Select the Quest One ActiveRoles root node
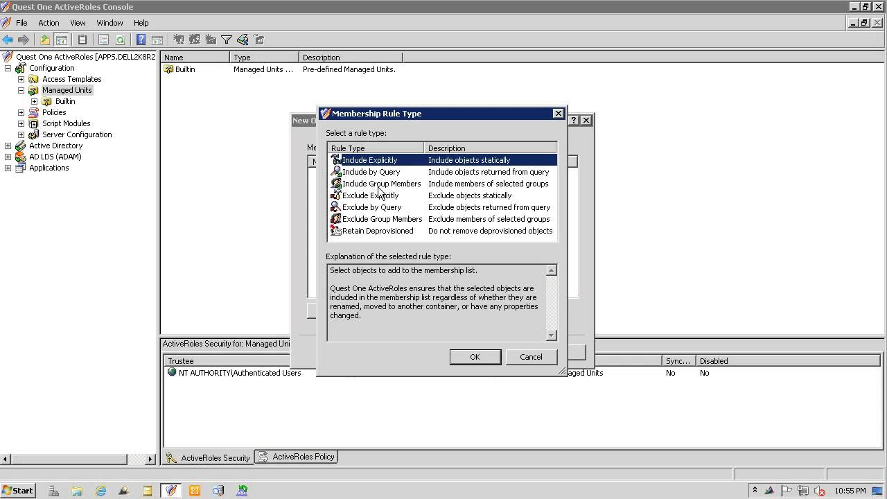The height and width of the screenshot is (499, 887). [85, 57]
